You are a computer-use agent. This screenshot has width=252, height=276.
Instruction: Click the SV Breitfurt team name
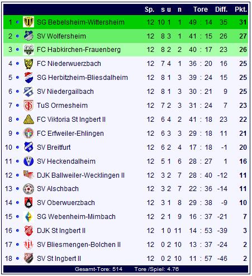pos(54,147)
